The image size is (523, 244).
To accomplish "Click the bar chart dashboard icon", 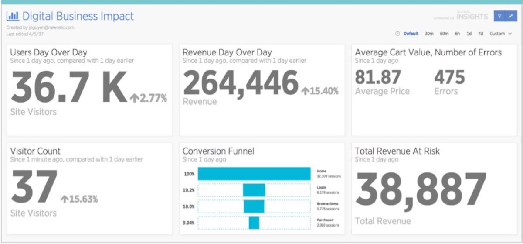I will (x=12, y=17).
